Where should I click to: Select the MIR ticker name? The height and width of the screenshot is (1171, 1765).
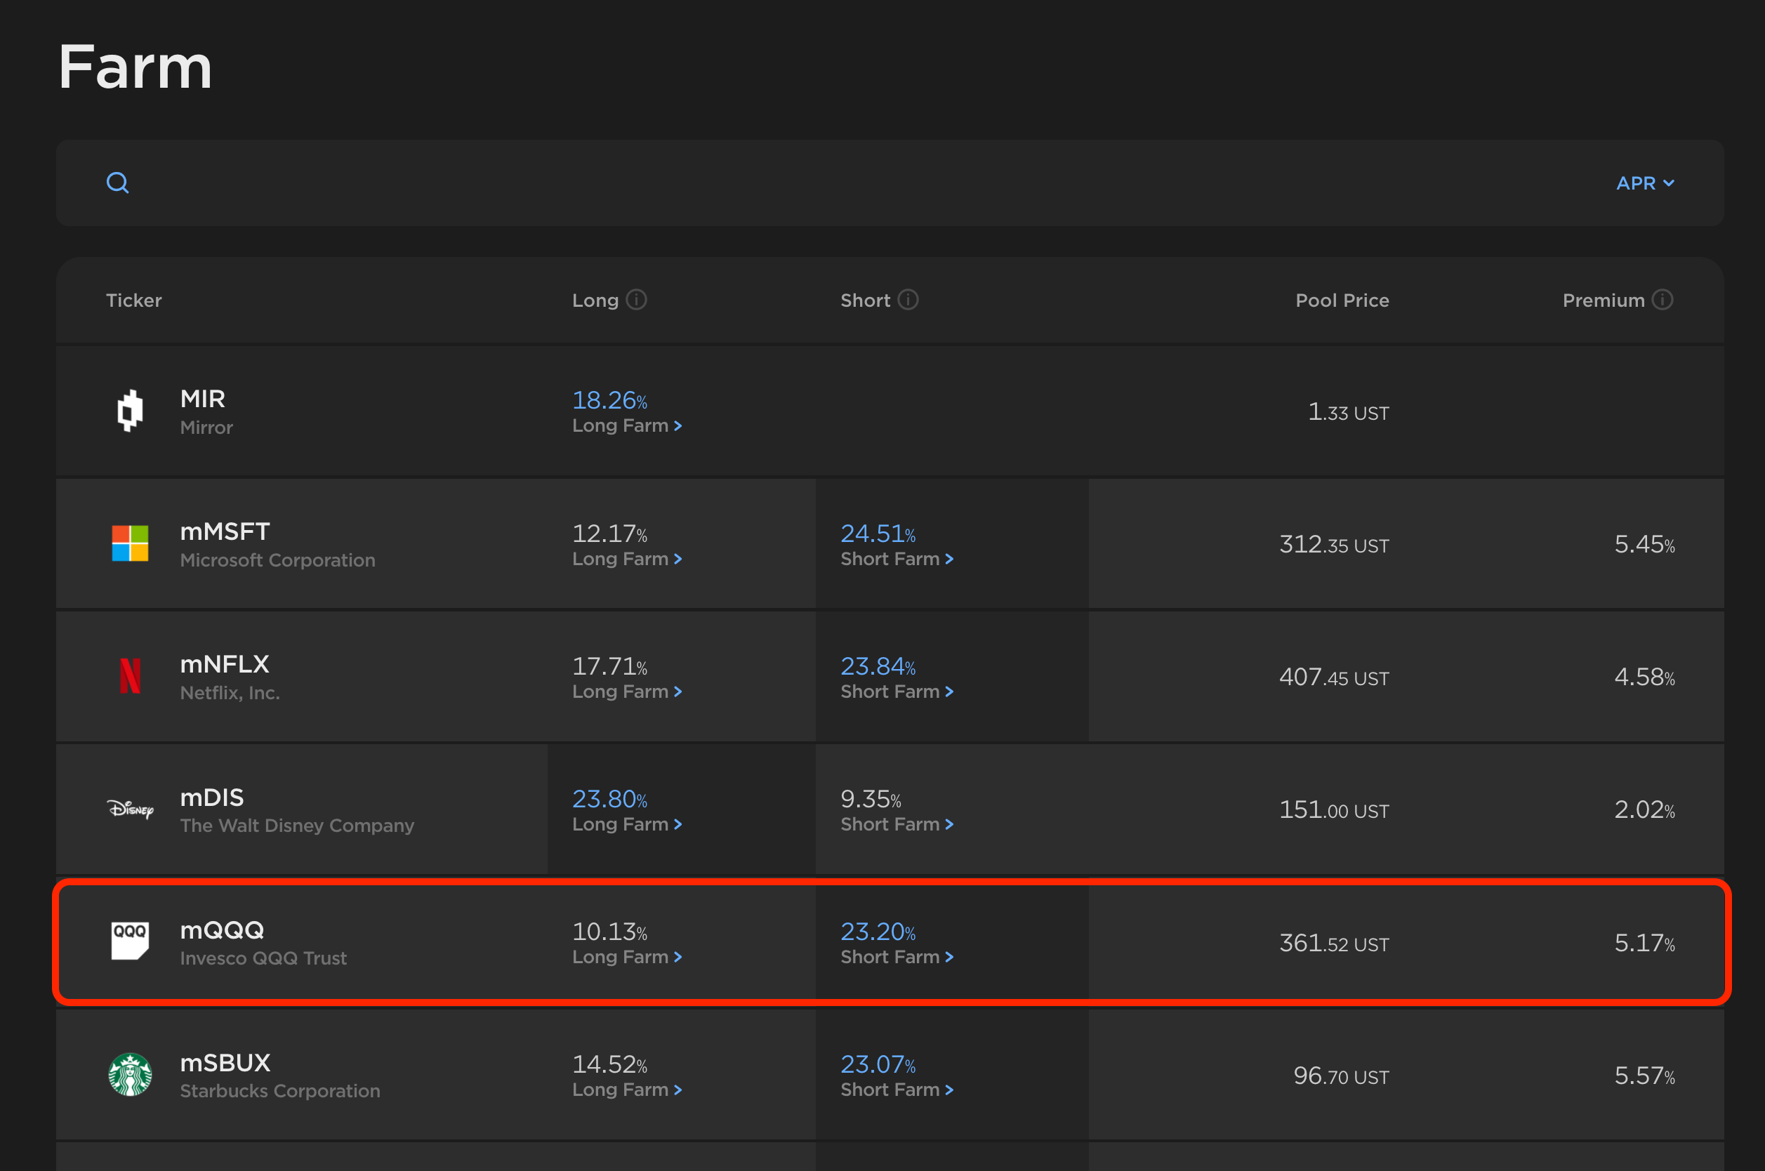(x=202, y=398)
